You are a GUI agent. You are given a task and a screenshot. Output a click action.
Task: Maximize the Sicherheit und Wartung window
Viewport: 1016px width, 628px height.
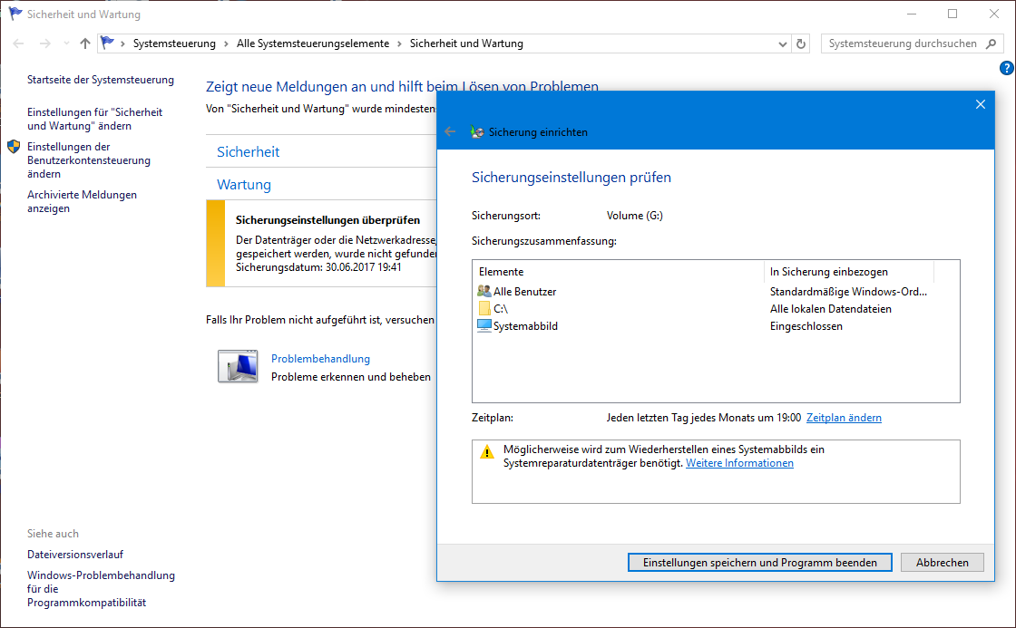coord(952,14)
